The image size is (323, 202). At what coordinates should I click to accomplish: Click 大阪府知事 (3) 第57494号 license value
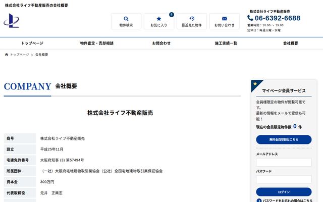62,160
